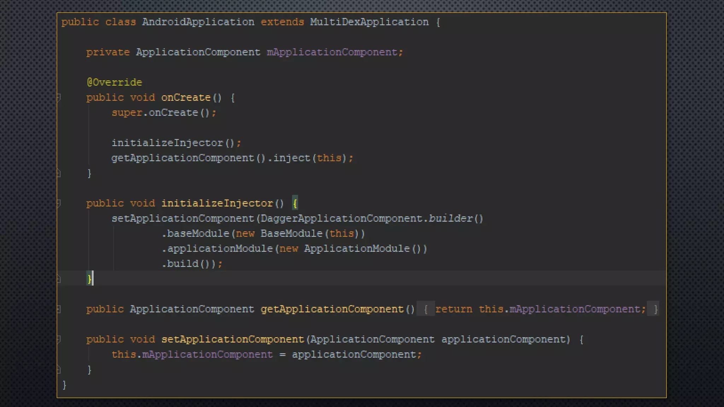Viewport: 724px width, 407px height.
Task: Click the class name AndroidApplication
Action: pyautogui.click(x=198, y=22)
